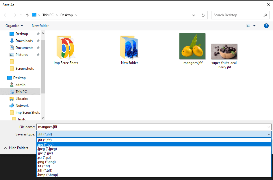Click the search magnifier icon

tap(265, 15)
